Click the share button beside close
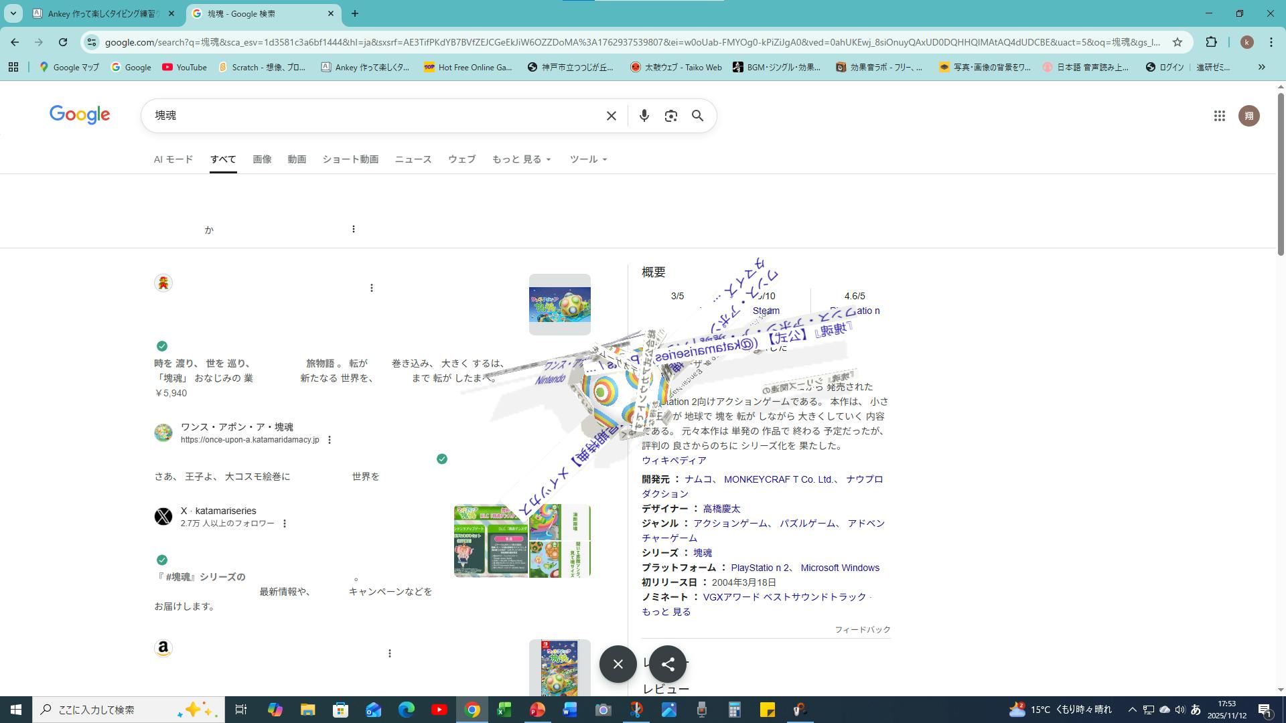Image resolution: width=1286 pixels, height=723 pixels. pyautogui.click(x=668, y=664)
